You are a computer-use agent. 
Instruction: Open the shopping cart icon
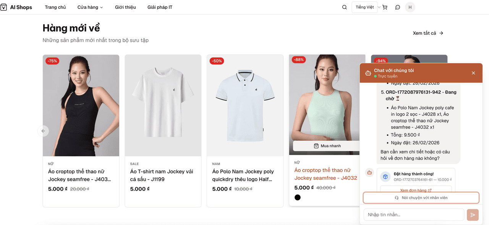385,7
